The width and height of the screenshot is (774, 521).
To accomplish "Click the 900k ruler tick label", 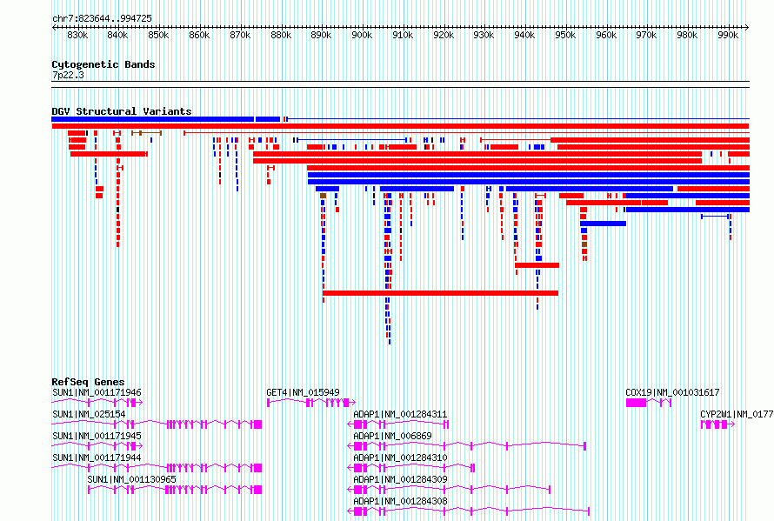I will coord(362,35).
